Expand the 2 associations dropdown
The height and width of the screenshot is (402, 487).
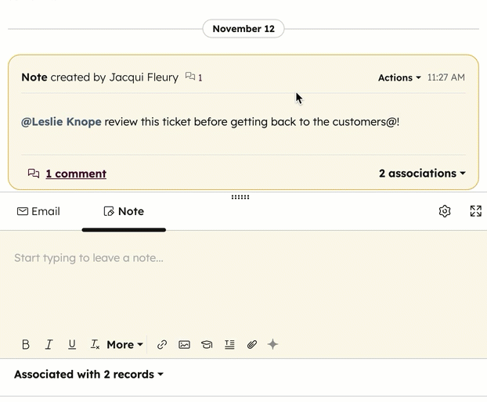422,173
